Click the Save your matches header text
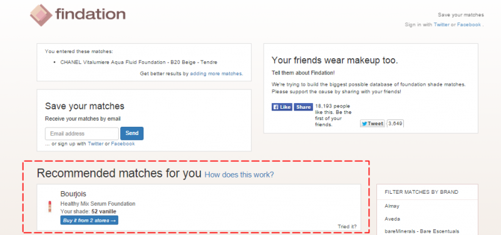The width and height of the screenshot is (501, 235). click(461, 14)
